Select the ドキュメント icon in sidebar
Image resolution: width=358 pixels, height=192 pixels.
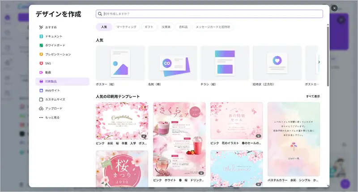[x=41, y=36]
